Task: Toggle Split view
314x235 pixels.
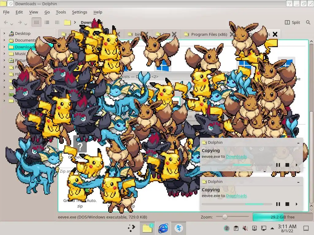Action: [x=292, y=22]
